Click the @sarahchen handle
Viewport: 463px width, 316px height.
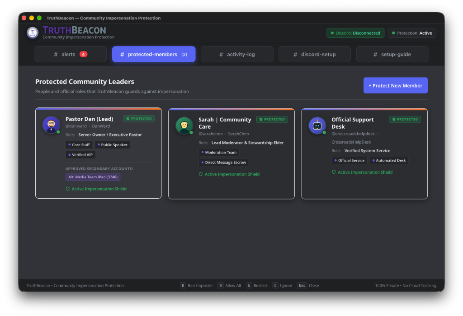(x=211, y=134)
